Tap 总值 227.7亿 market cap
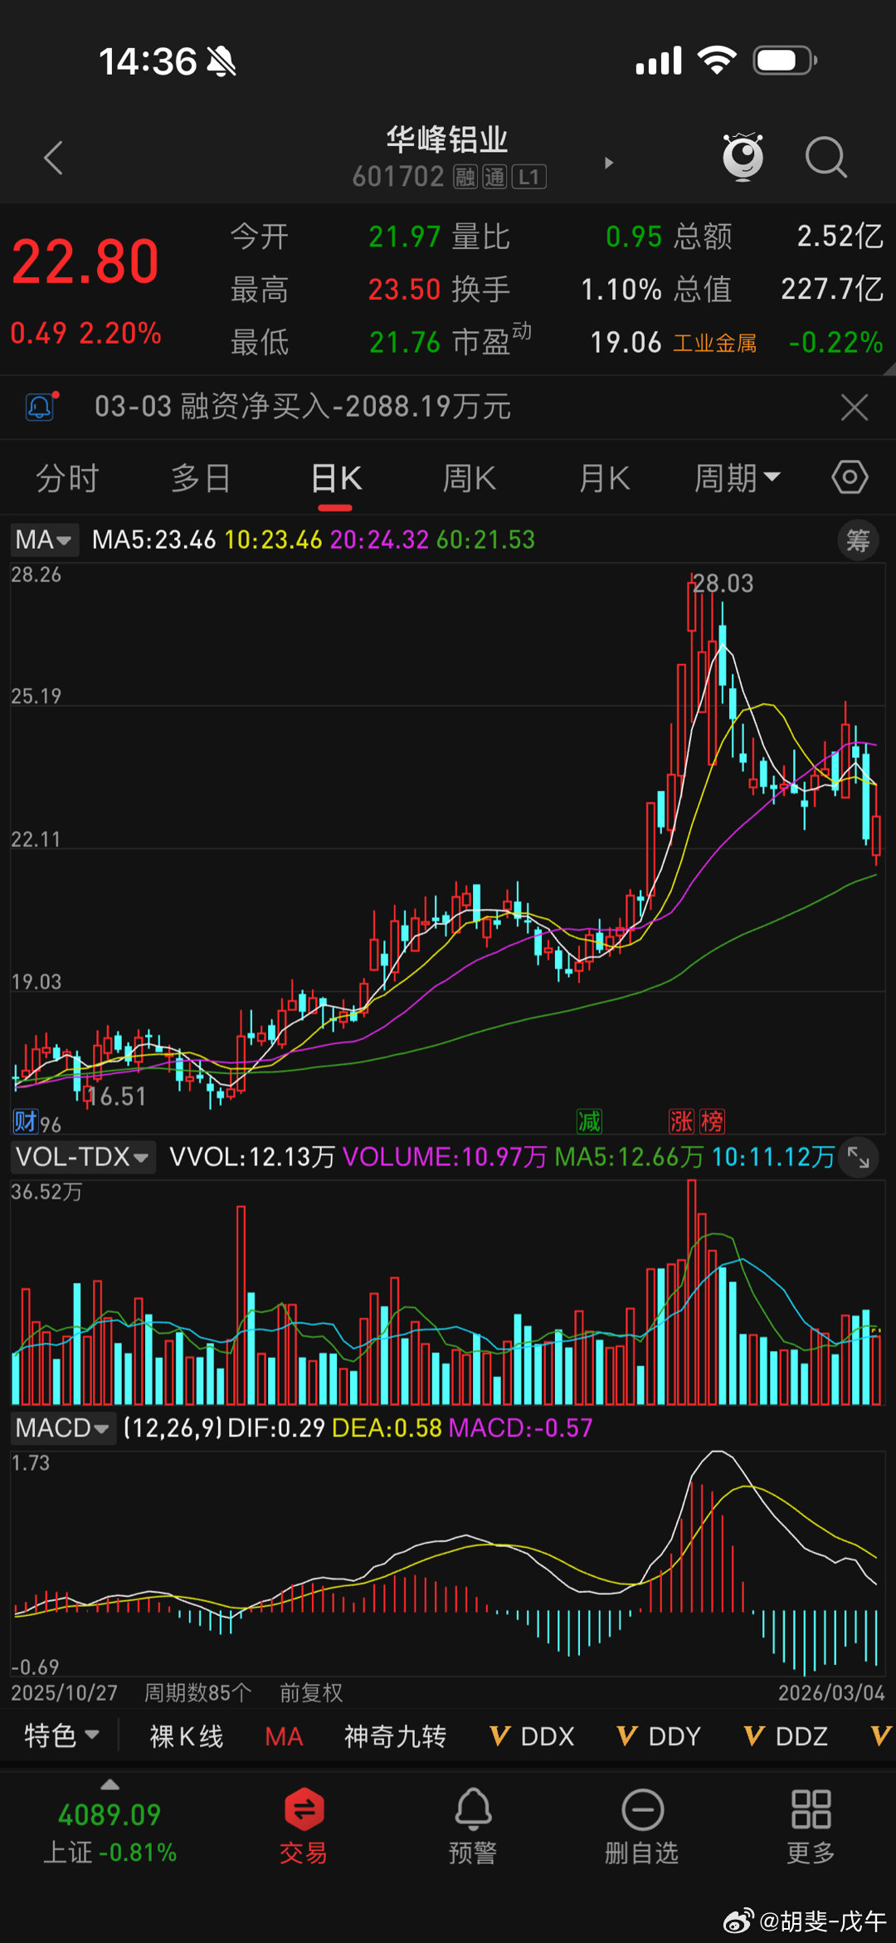This screenshot has width=896, height=1943. click(x=778, y=289)
